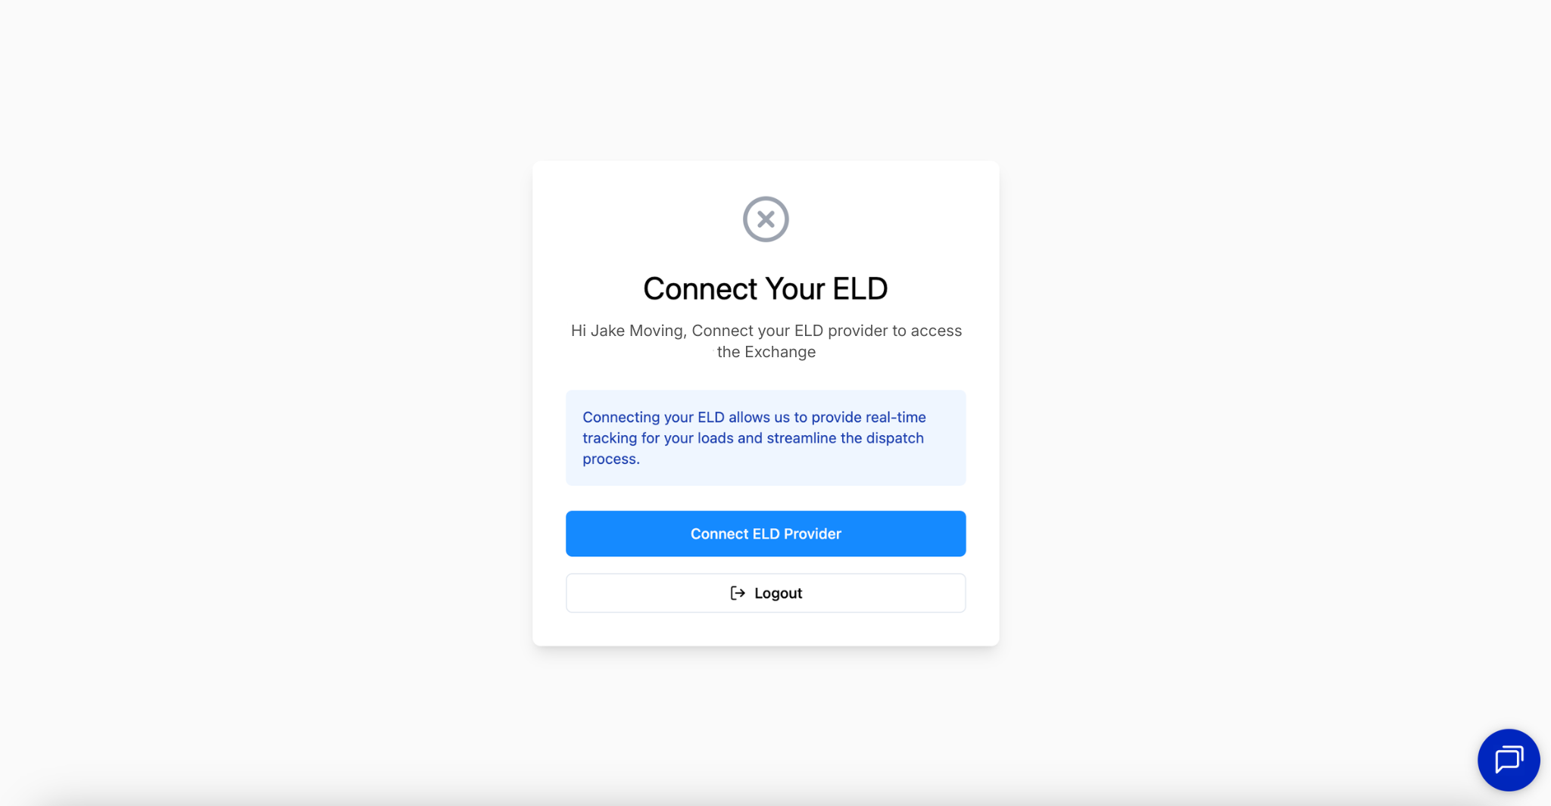1551x806 pixels.
Task: Click the "Jake Moving" name in the greeting
Action: point(638,331)
